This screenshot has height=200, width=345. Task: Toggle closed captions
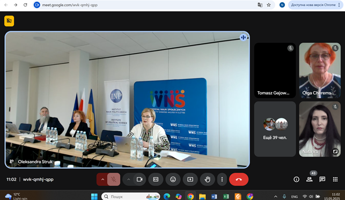(x=156, y=179)
